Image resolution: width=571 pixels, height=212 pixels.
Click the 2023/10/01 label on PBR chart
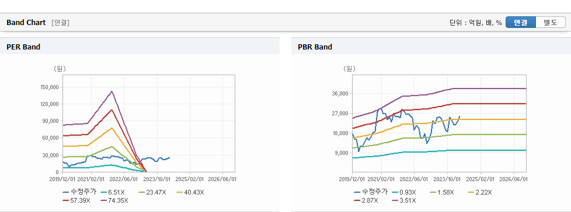tap(447, 179)
